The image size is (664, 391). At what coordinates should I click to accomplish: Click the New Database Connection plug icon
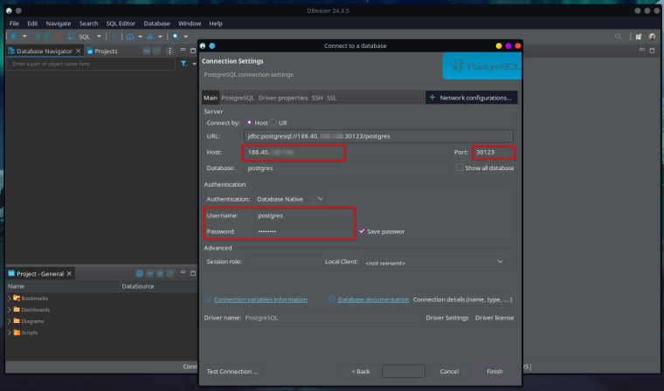[x=14, y=37]
